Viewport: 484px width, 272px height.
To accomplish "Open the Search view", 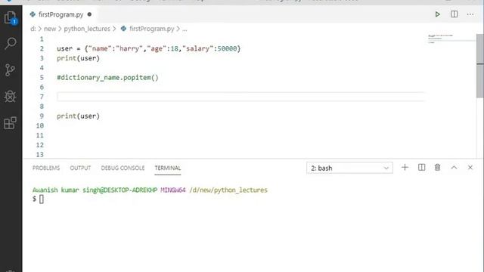I will pyautogui.click(x=11, y=44).
